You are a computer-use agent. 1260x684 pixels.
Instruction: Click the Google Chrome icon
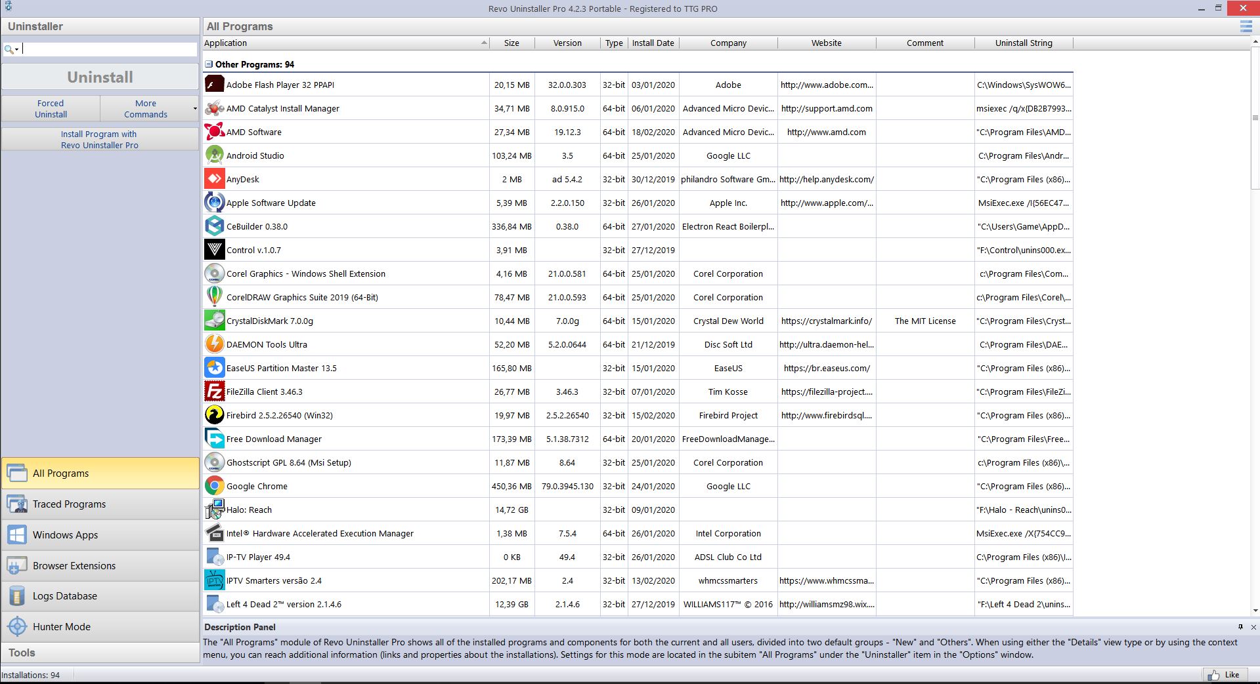[x=214, y=486]
